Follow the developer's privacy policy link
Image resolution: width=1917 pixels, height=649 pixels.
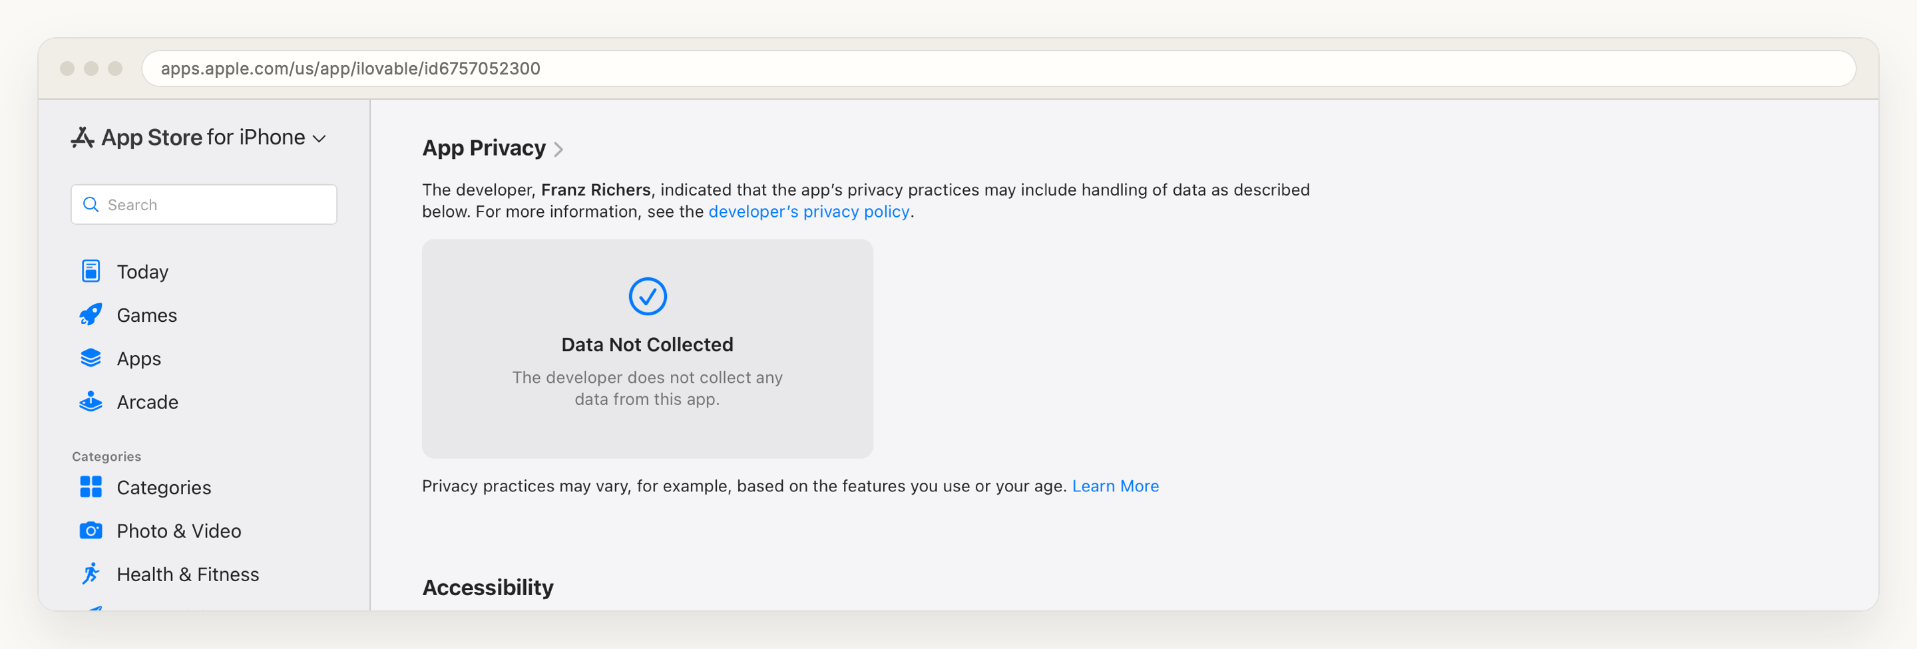(x=809, y=212)
